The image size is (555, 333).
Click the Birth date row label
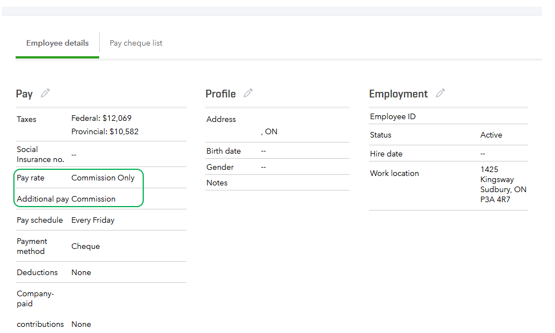pyautogui.click(x=223, y=151)
